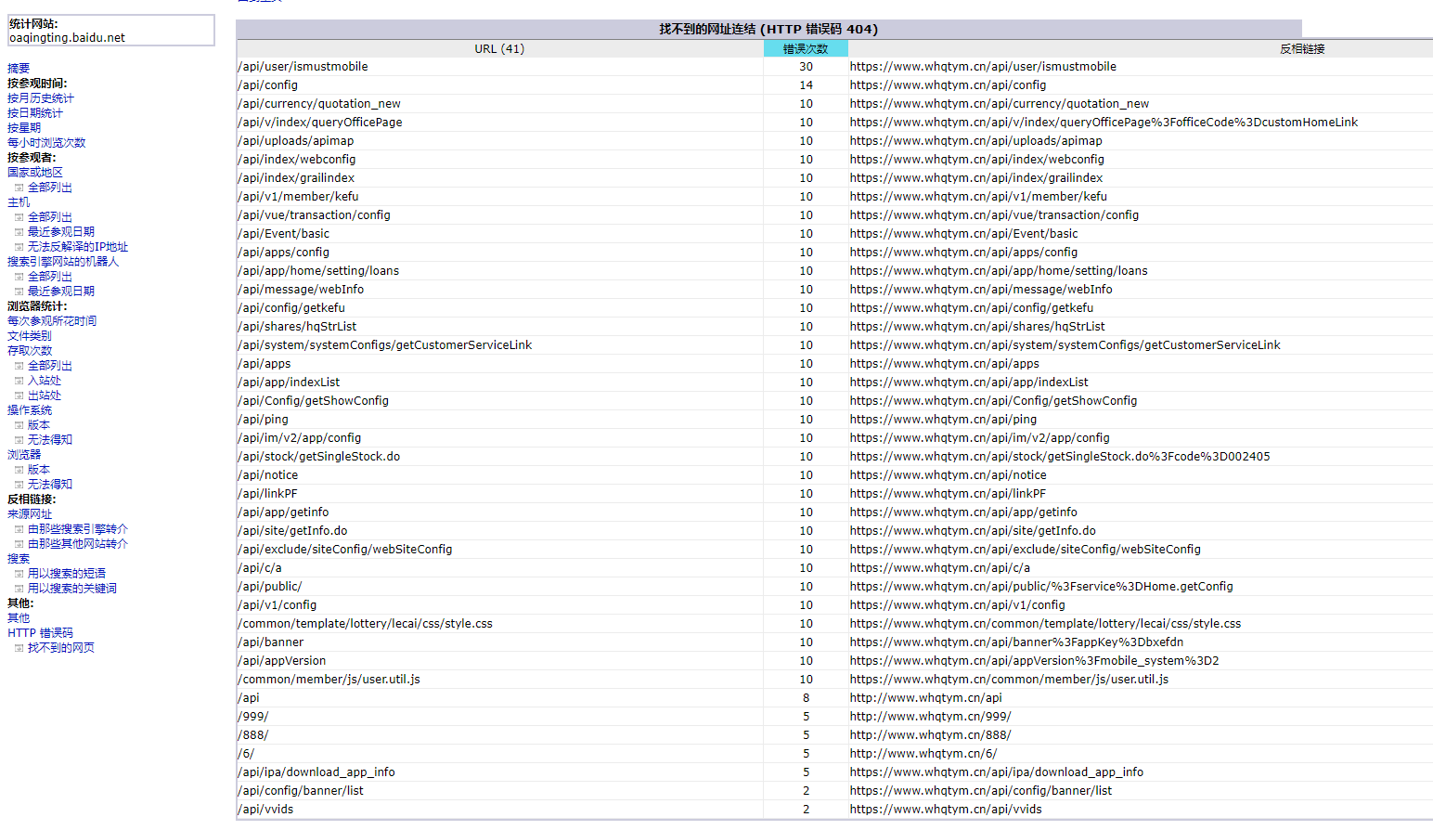Go to 每小时浏览次数 report

click(46, 143)
